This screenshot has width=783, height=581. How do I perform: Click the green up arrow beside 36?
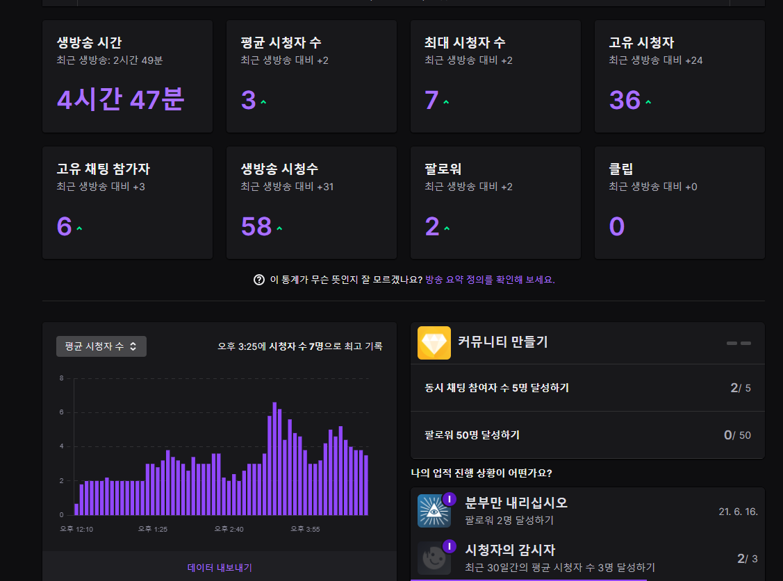pos(648,102)
